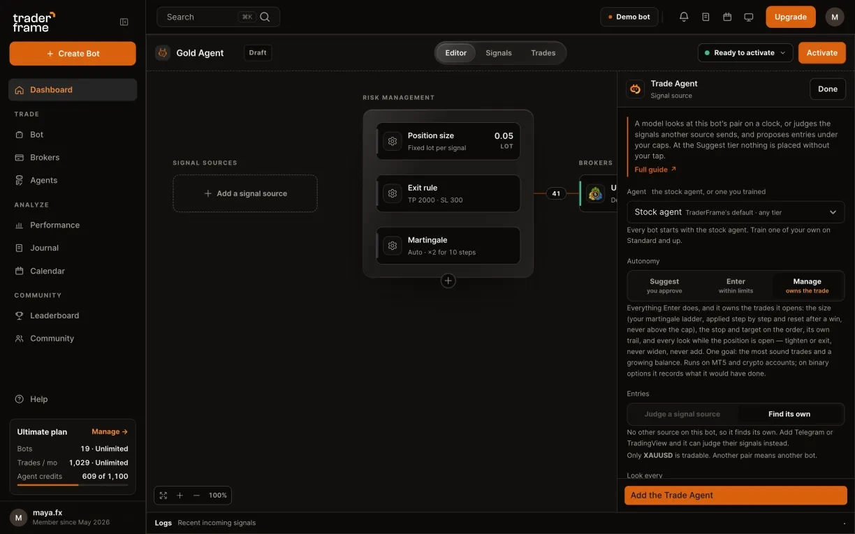Select Enter within limits autonomy
The height and width of the screenshot is (534, 855).
pyautogui.click(x=736, y=285)
